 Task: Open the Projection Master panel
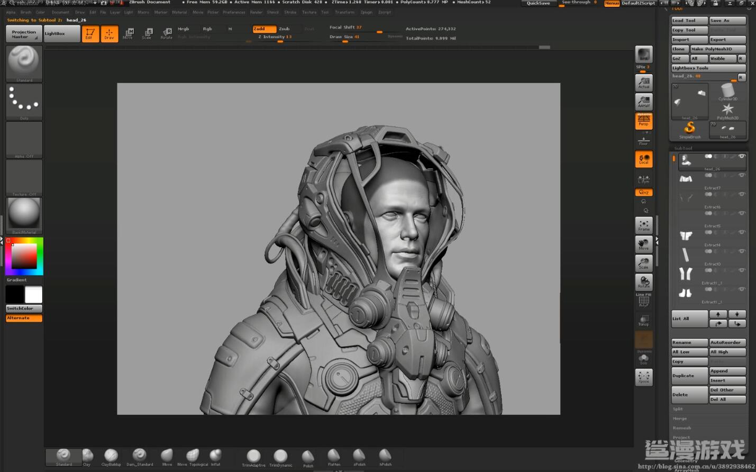coord(24,34)
